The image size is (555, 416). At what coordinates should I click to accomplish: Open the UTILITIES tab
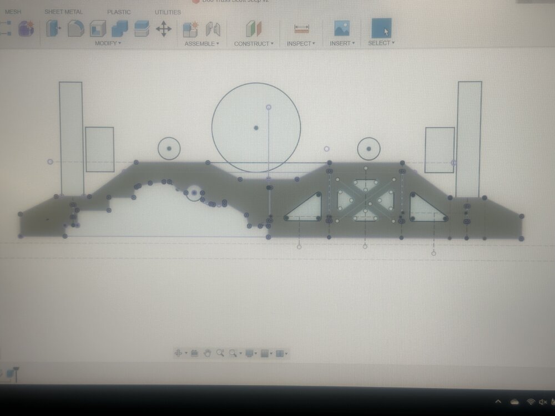click(168, 12)
